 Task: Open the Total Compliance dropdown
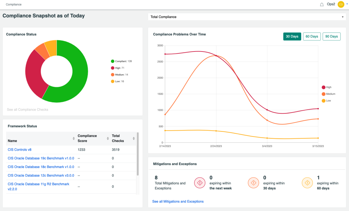246,17
